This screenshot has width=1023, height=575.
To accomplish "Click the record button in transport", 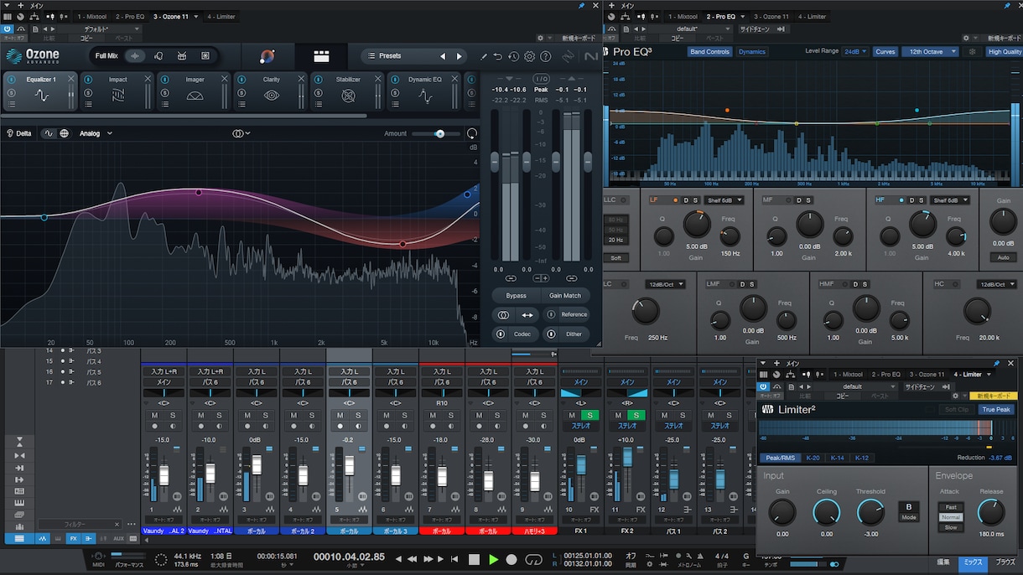I will pos(511,559).
